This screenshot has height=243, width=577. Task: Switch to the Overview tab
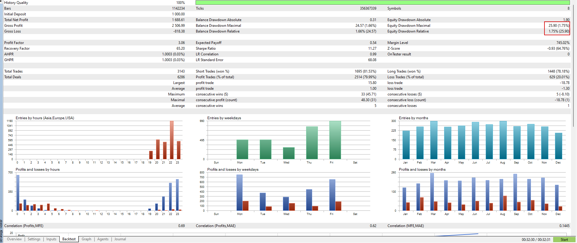pos(14,239)
